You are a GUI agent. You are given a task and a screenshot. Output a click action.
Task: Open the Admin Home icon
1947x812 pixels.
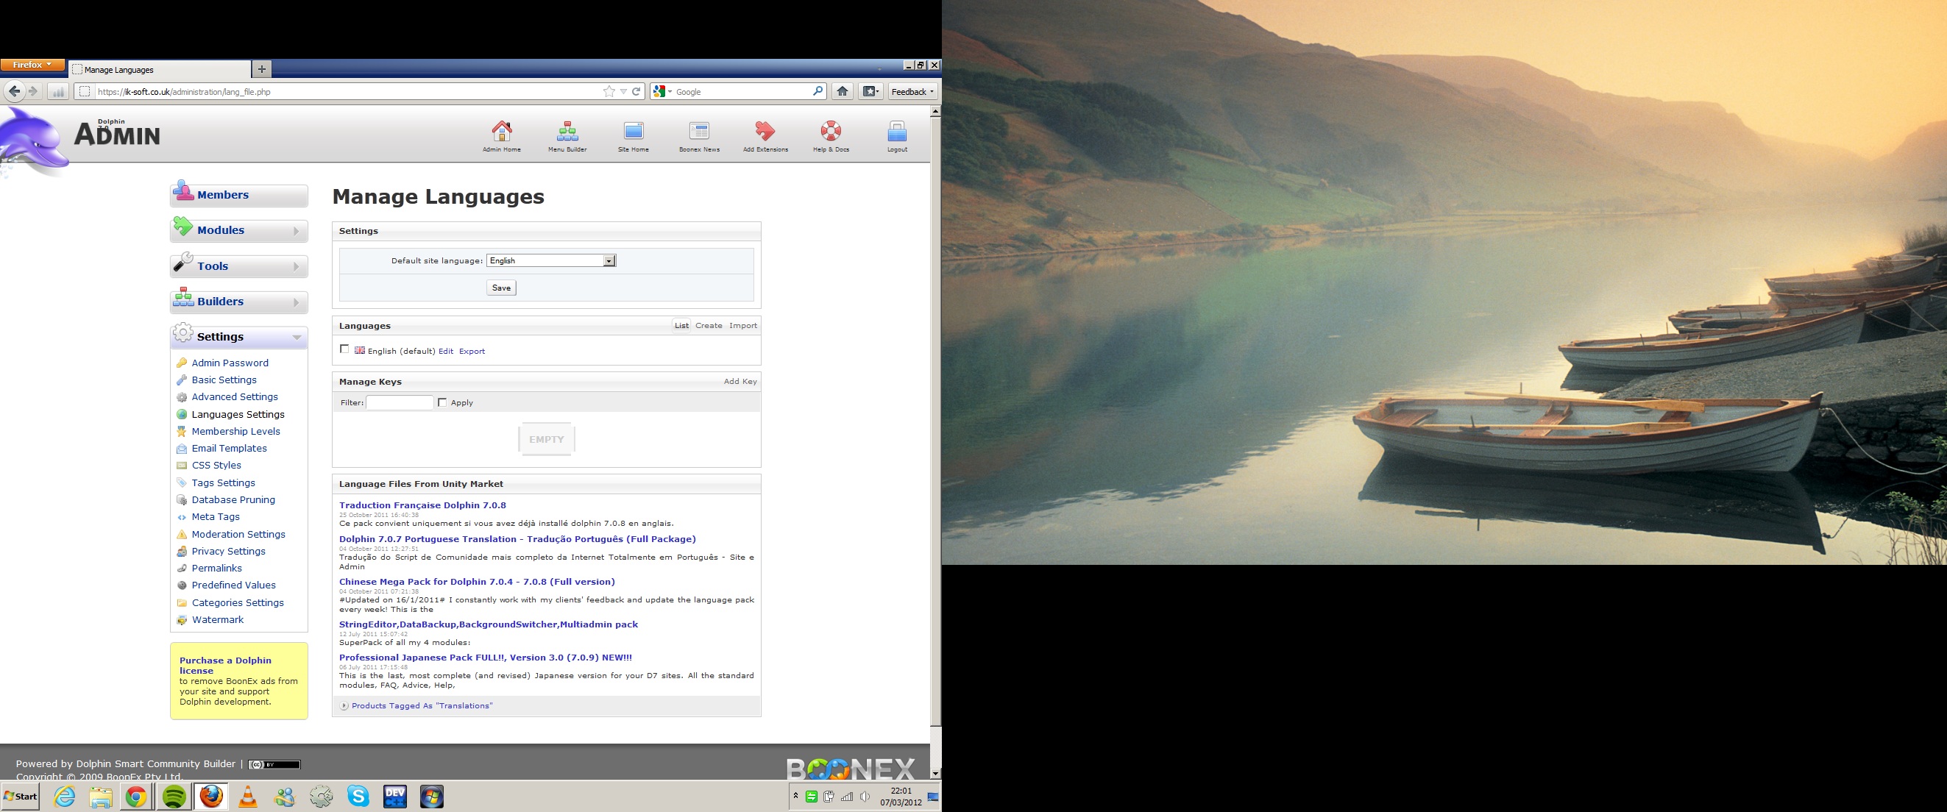501,132
